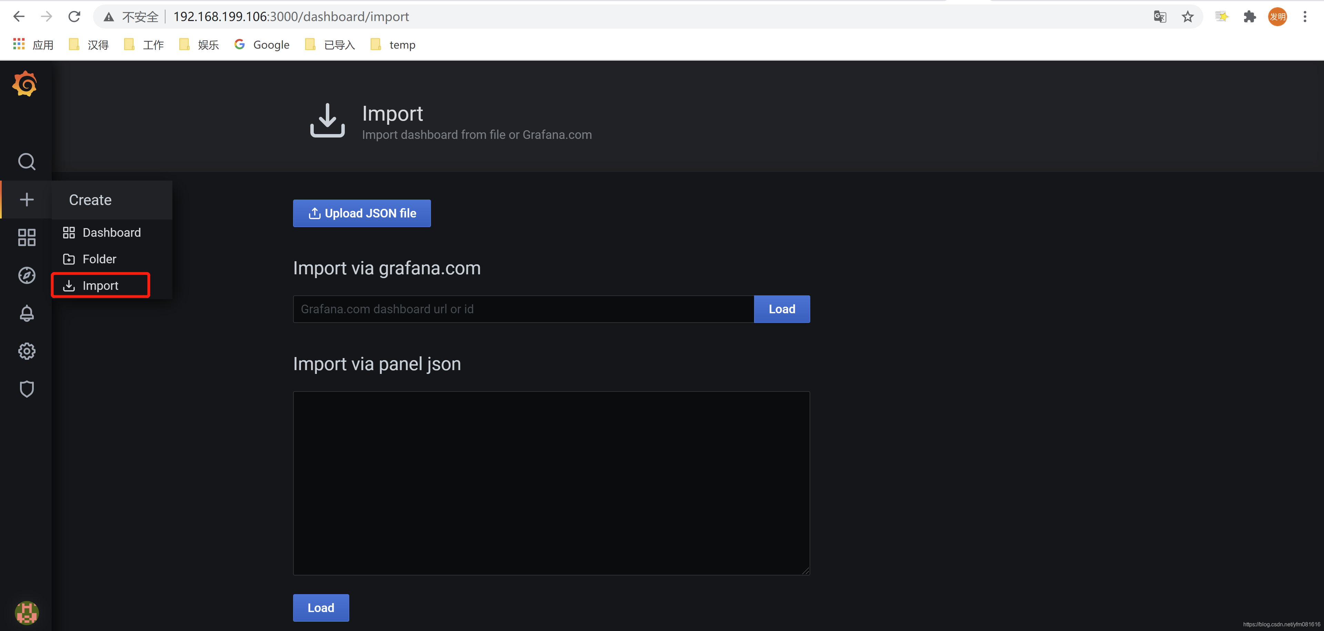Focus the Grafana.com dashboard url or id field
This screenshot has width=1324, height=631.
pyautogui.click(x=523, y=309)
